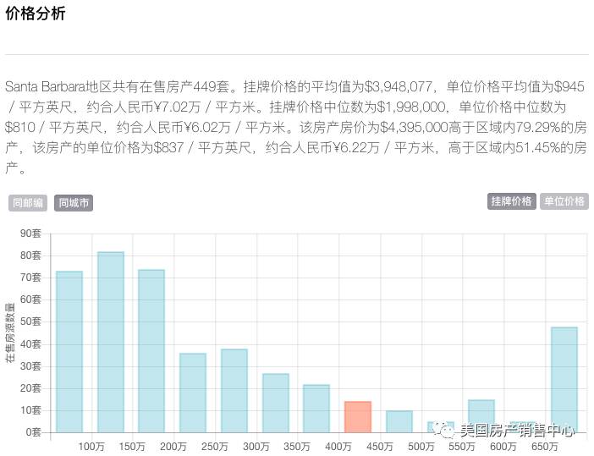594x456 pixels.
Task: Select the 同邮编 filter toggle
Action: click(x=28, y=203)
